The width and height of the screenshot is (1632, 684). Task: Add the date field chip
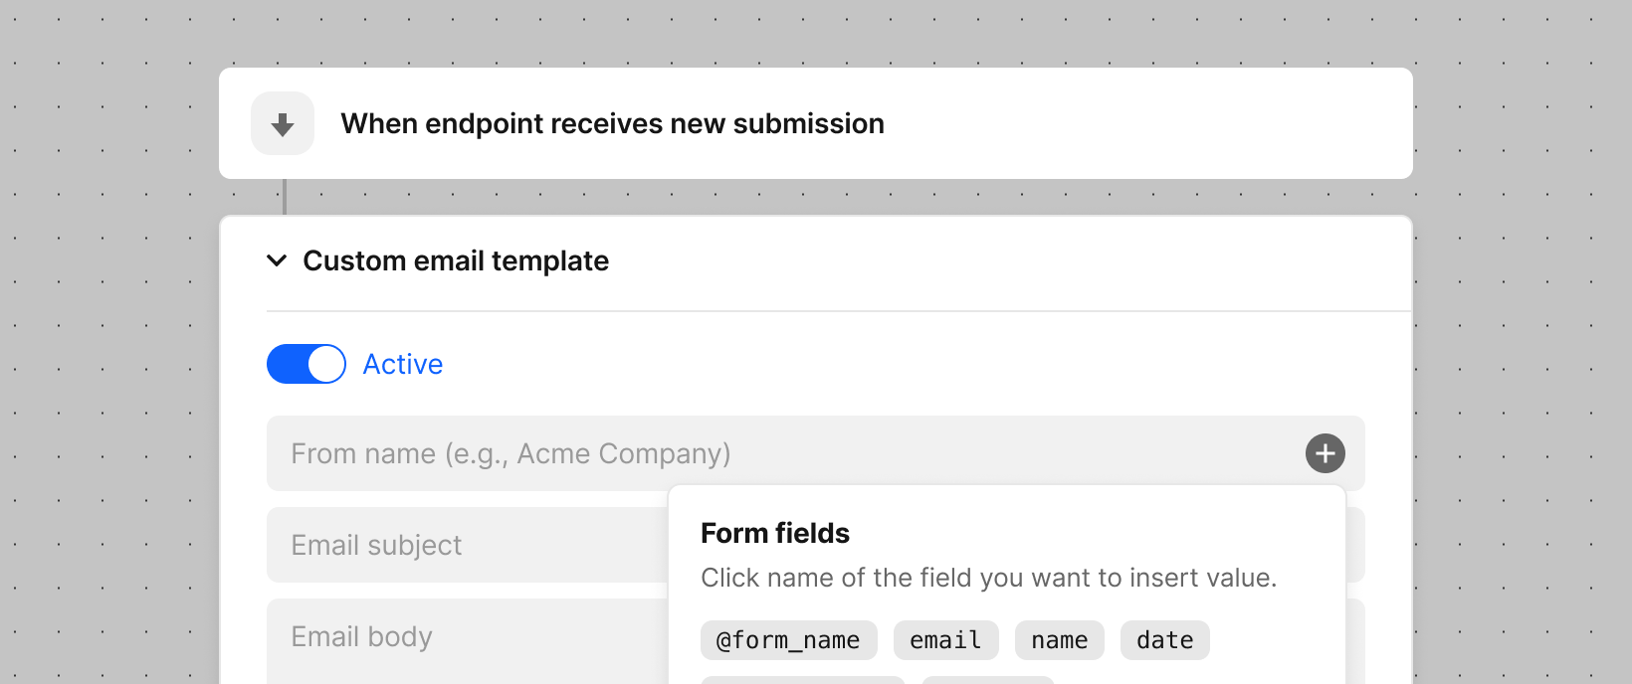pyautogui.click(x=1165, y=640)
